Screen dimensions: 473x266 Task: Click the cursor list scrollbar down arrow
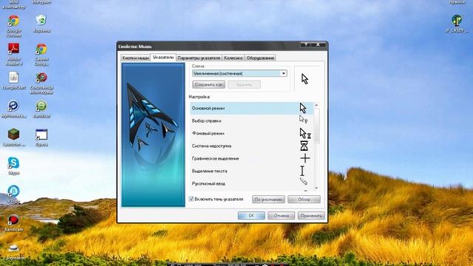[x=316, y=188]
